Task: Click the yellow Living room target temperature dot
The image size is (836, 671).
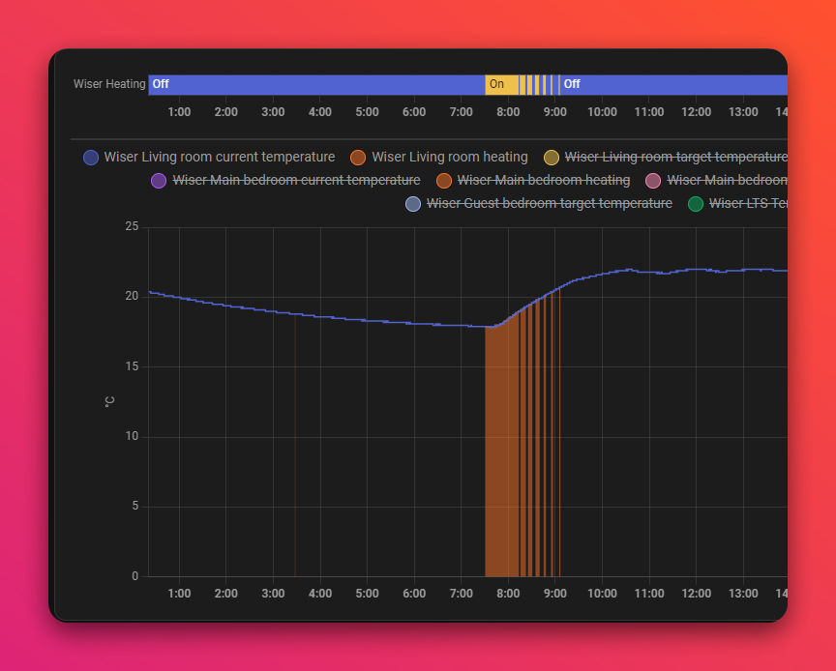Action: click(x=551, y=157)
